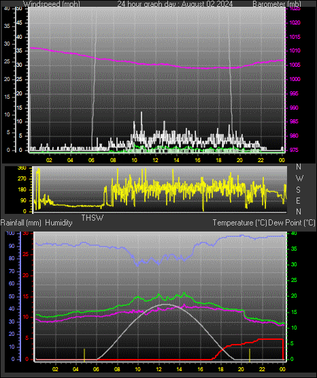Click the "Humidity" label

(x=59, y=223)
